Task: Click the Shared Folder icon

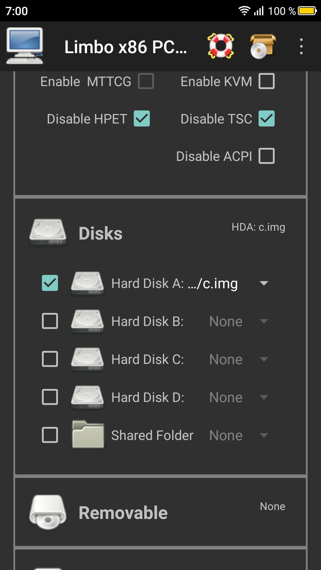Action: (88, 435)
